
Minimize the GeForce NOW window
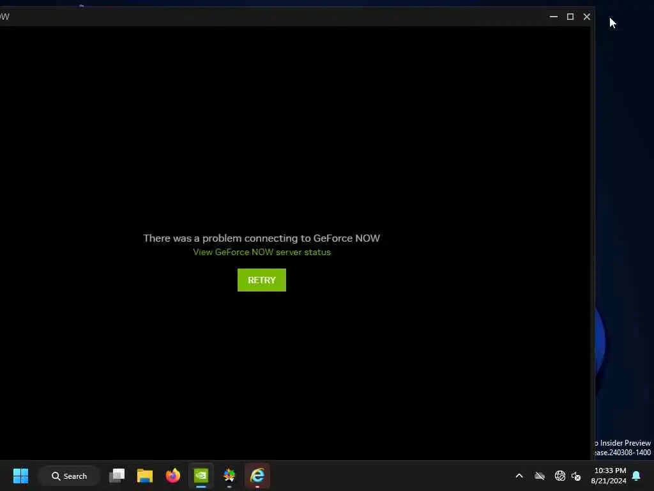point(554,17)
